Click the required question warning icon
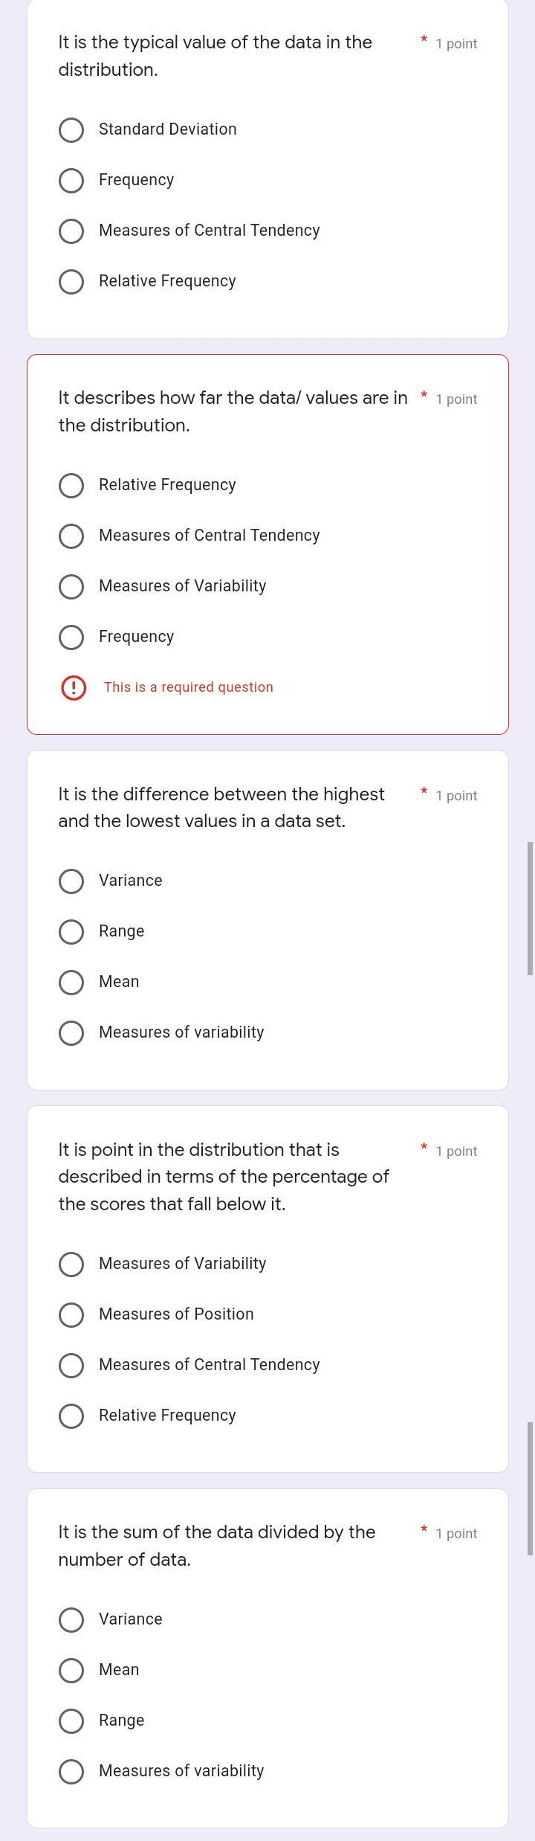 73,687
